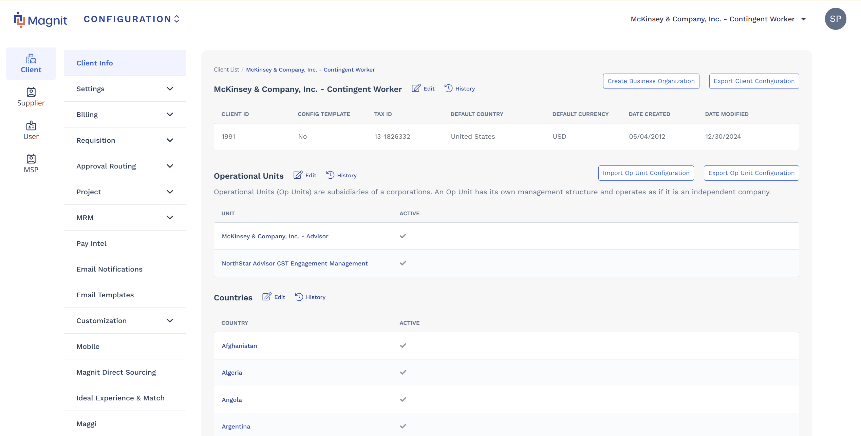This screenshot has height=436, width=861.
Task: Expand the Settings menu section
Action: [x=170, y=89]
